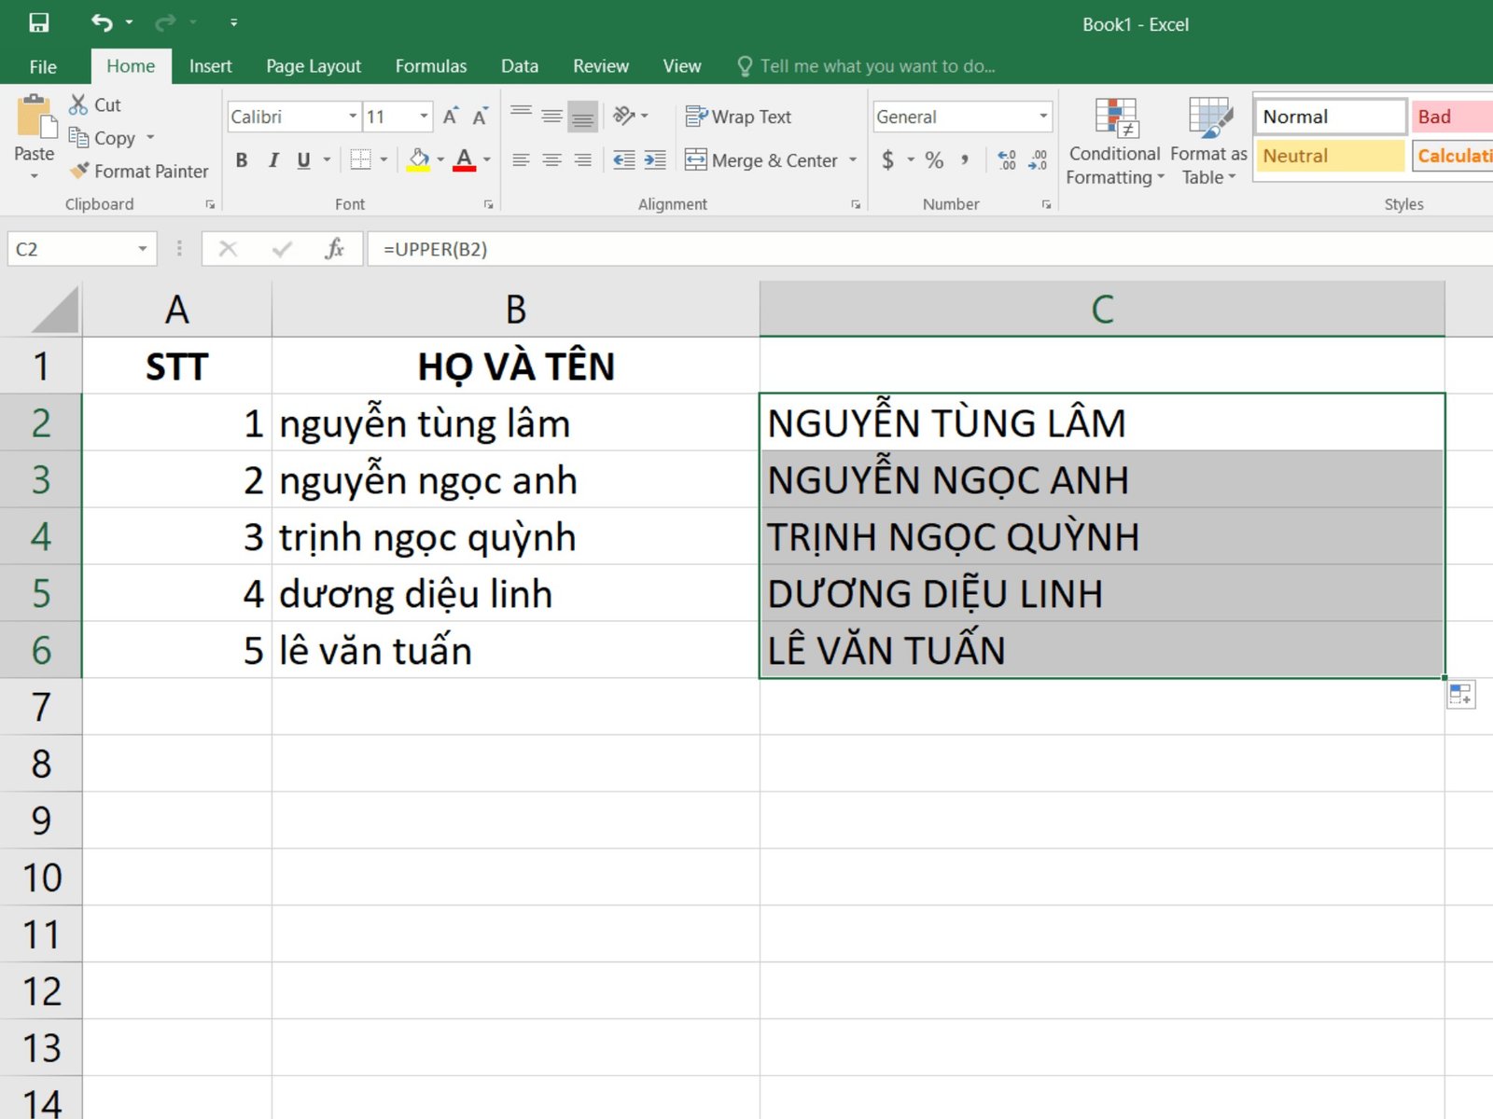Screen dimensions: 1493x1119
Task: Toggle bold formatting on selected cells
Action: [242, 159]
